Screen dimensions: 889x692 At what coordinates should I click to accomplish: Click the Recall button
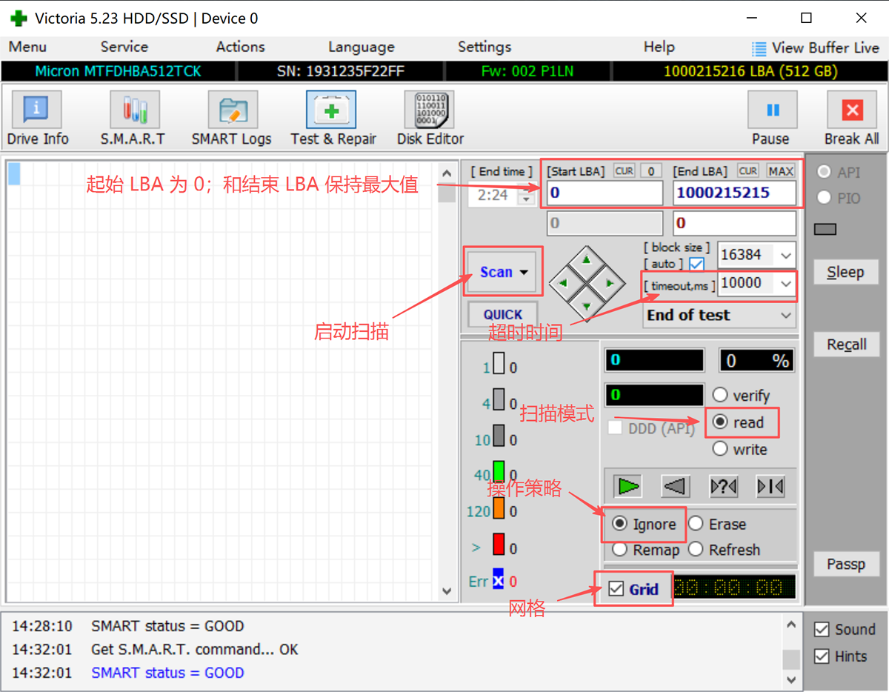846,345
